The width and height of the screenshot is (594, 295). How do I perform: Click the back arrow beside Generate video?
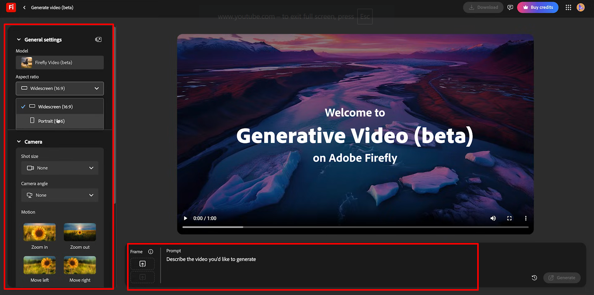[x=24, y=7]
